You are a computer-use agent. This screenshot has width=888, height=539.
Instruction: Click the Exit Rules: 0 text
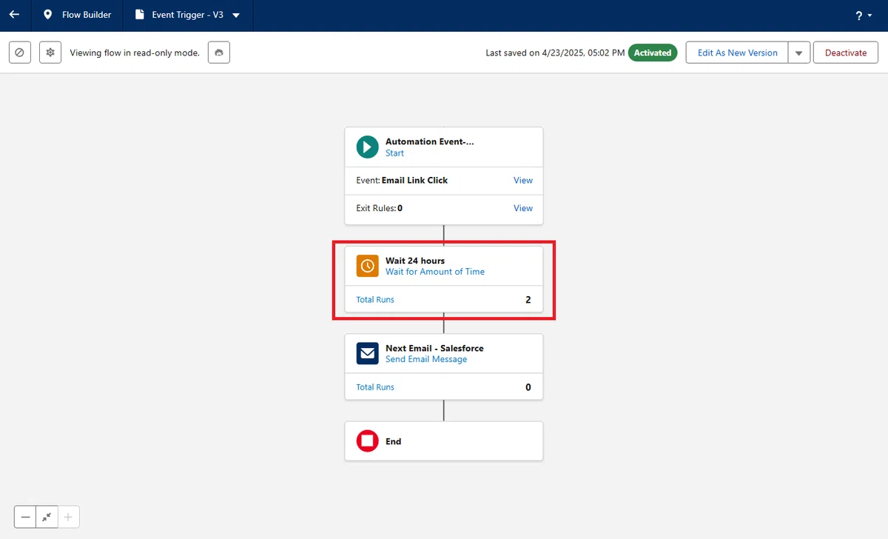tap(379, 208)
